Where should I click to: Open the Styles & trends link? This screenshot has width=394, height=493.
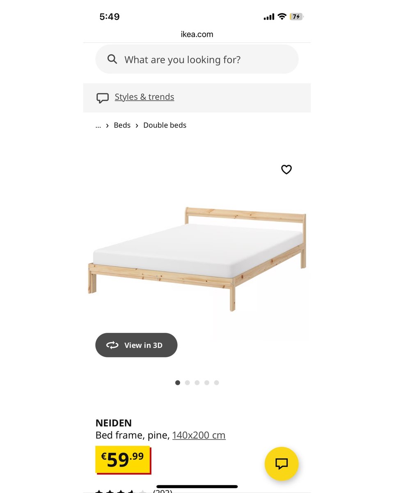tap(144, 97)
